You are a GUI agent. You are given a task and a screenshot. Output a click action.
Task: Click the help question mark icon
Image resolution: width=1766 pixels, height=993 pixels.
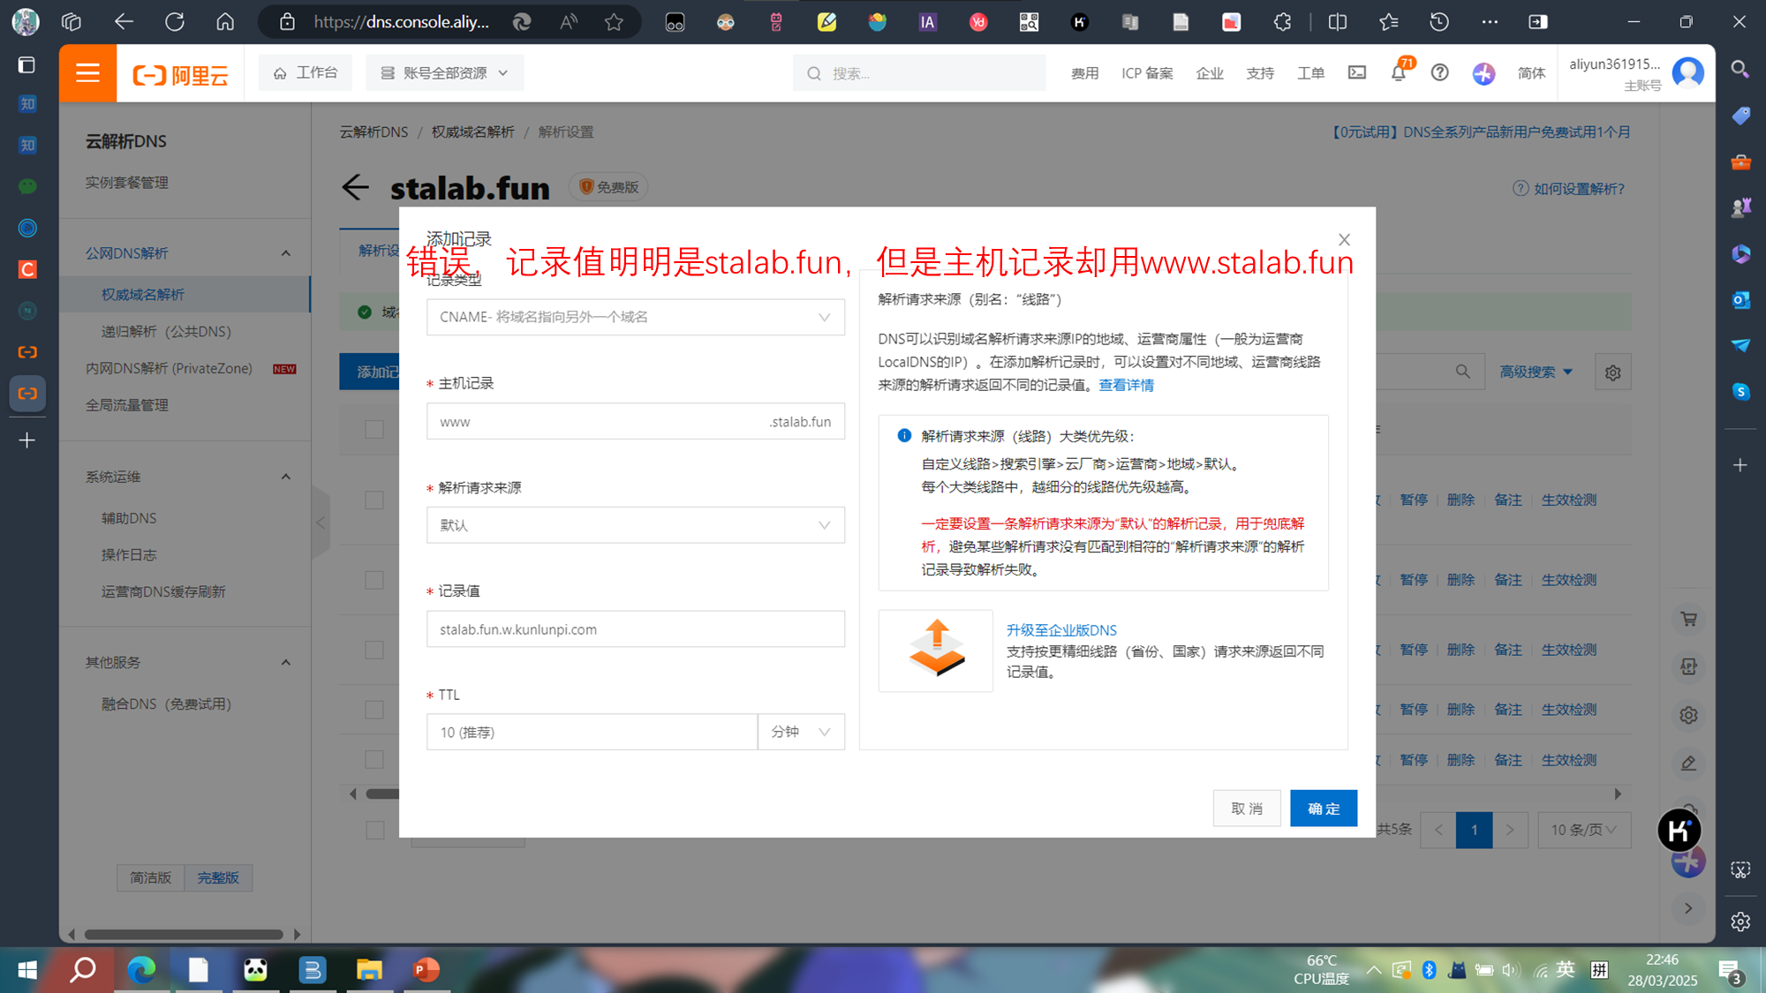point(1439,73)
